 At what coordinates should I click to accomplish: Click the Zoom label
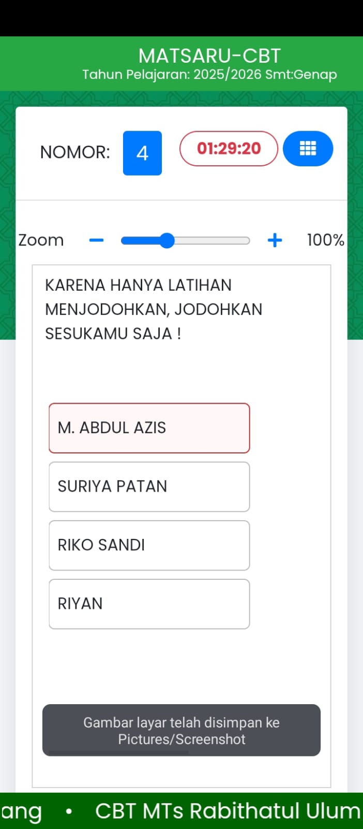coord(41,240)
